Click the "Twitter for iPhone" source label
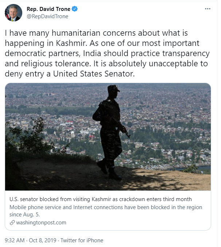This screenshot has height=247, width=221. [x=82, y=240]
